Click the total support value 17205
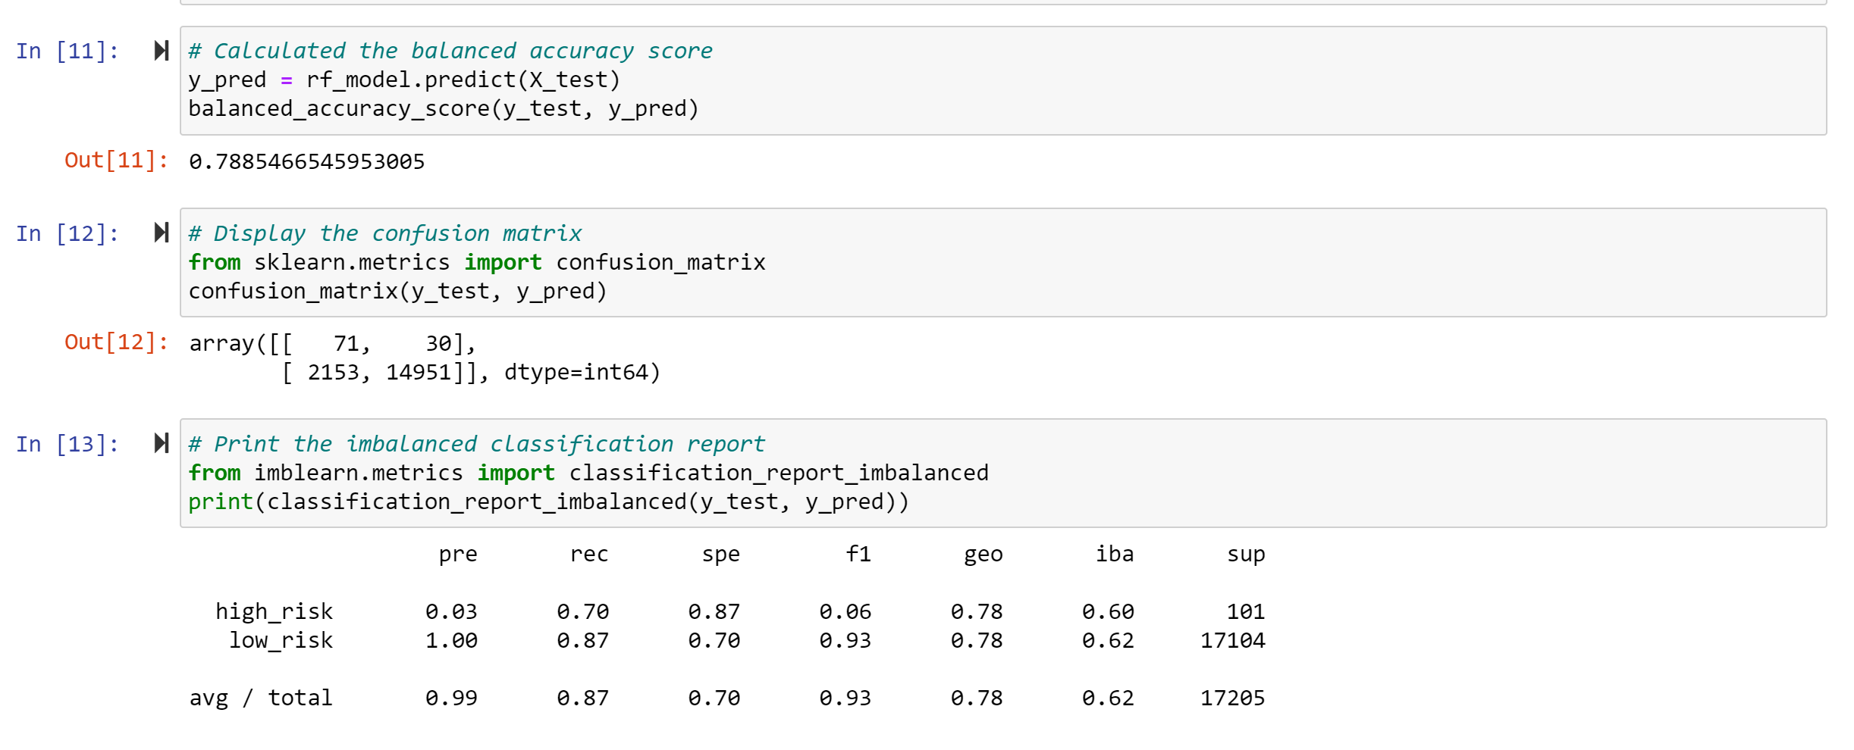Viewport: 1854px width, 750px height. pos(1233,698)
